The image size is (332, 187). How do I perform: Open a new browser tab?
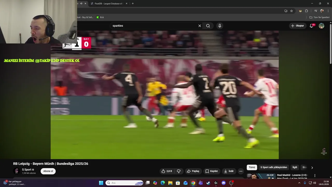133,4
